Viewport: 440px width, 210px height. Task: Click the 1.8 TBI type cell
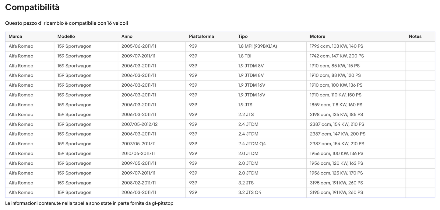[x=245, y=56]
